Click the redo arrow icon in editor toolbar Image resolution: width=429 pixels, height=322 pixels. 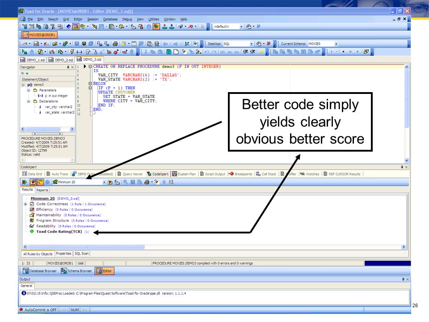coord(214,52)
